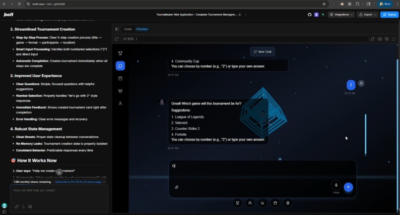Send the message with blue arrow button
Image resolution: width=400 pixels, height=215 pixels.
click(x=348, y=187)
